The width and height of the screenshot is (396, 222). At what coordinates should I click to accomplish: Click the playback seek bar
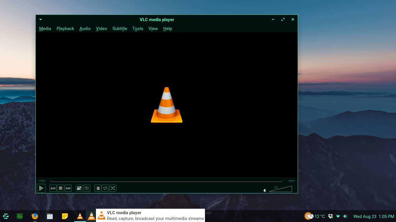click(x=166, y=181)
